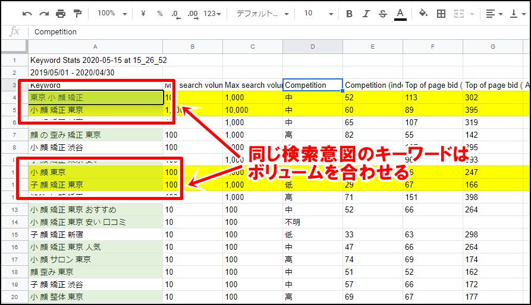This screenshot has height=305, width=531.
Task: Open the font size 10 dropdown
Action: [x=319, y=14]
